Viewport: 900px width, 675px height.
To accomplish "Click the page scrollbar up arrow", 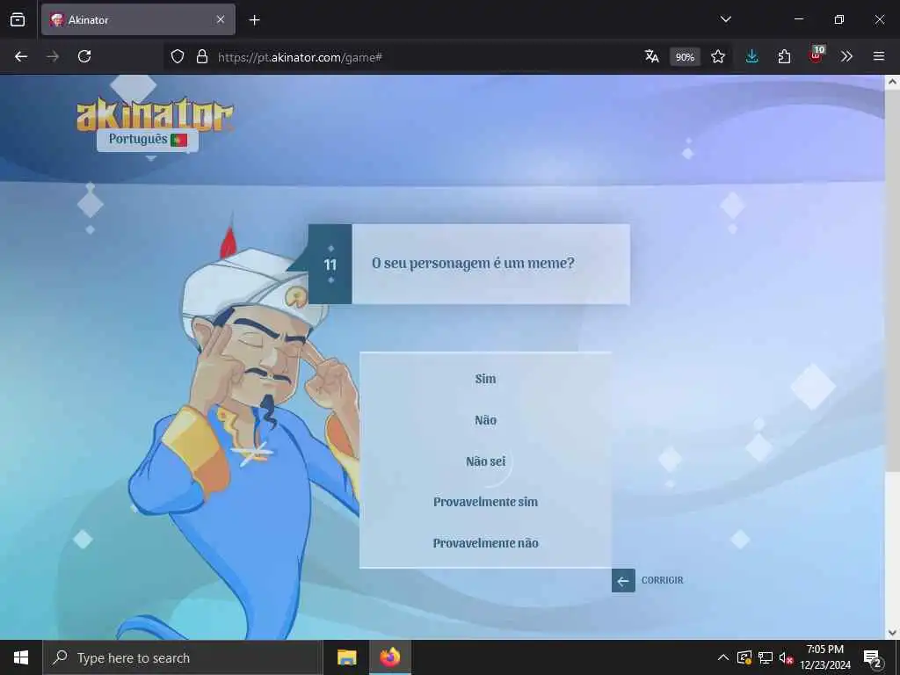I will click(x=892, y=82).
